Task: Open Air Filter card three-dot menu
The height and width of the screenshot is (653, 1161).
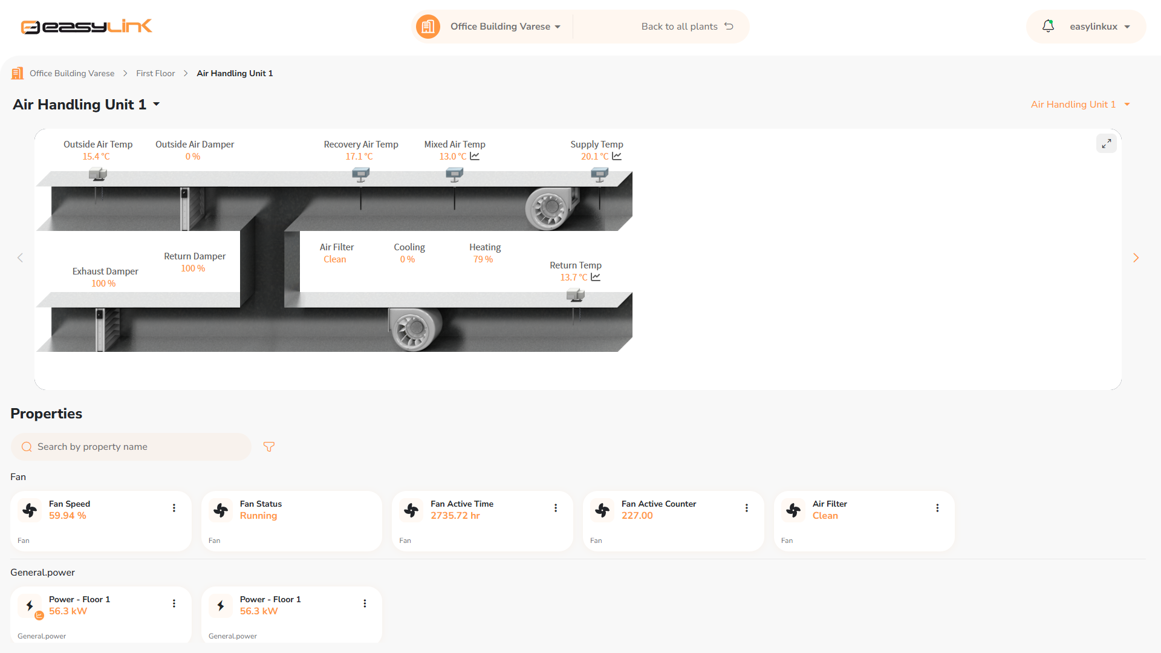Action: [x=937, y=508]
